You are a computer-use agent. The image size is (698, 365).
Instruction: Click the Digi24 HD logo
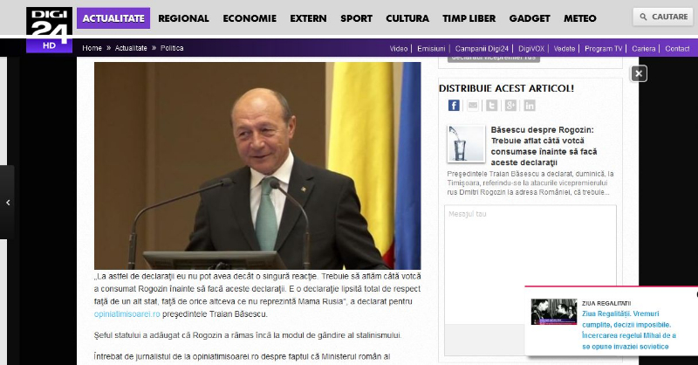(x=50, y=30)
